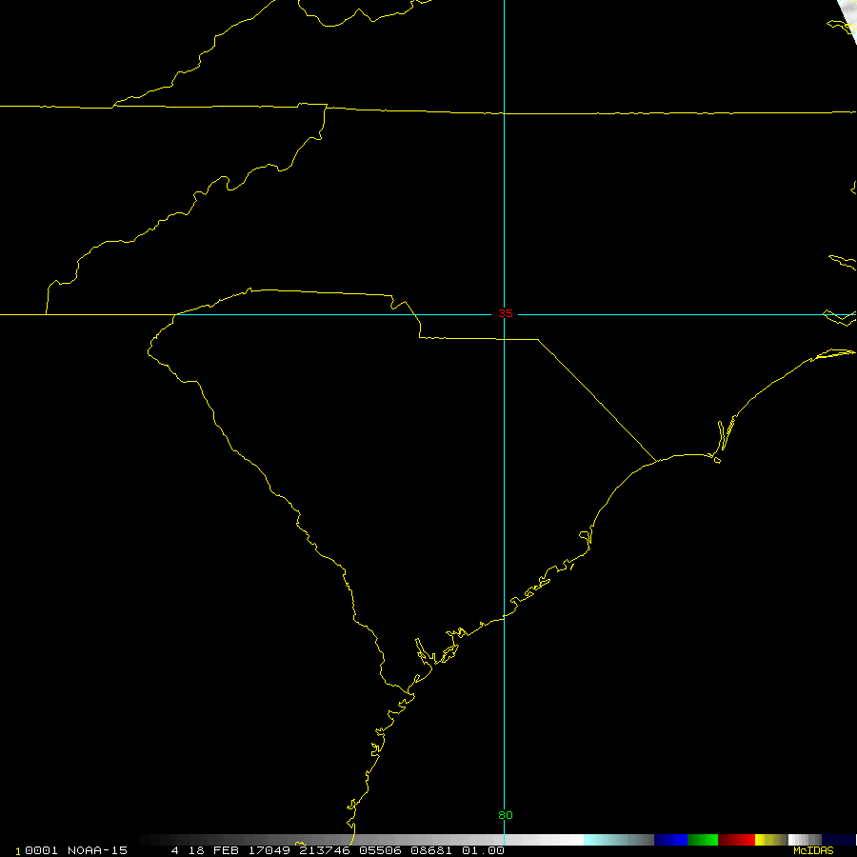The image size is (857, 857).
Task: Click the 05506 value in status line
Action: 381,850
